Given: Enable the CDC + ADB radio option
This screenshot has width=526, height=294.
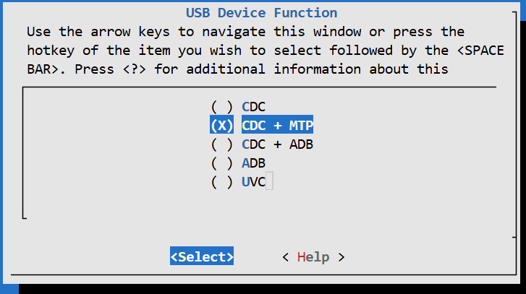Looking at the screenshot, I should point(221,144).
